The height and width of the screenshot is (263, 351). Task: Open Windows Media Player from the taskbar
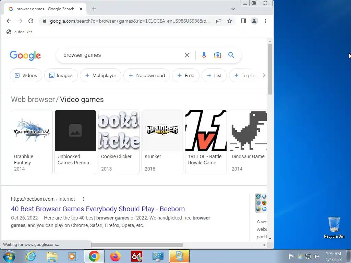coord(73,256)
